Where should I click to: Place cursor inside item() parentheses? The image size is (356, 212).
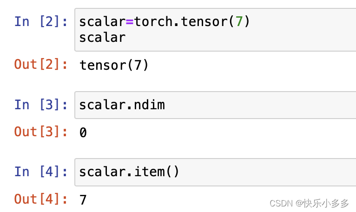pos(173,172)
